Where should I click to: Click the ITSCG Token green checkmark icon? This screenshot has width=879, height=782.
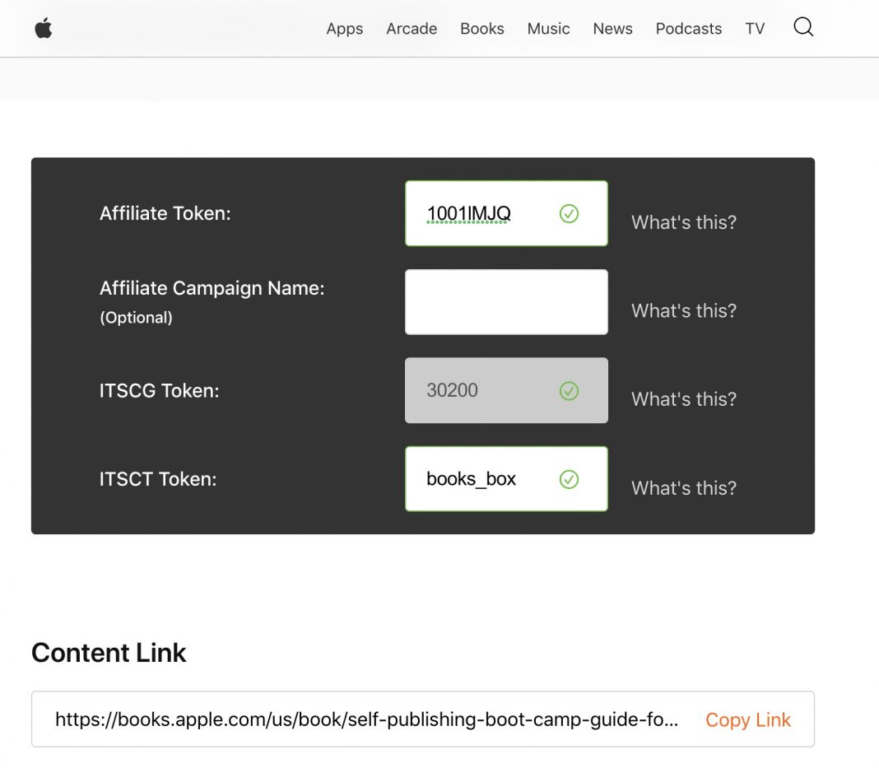tap(569, 391)
